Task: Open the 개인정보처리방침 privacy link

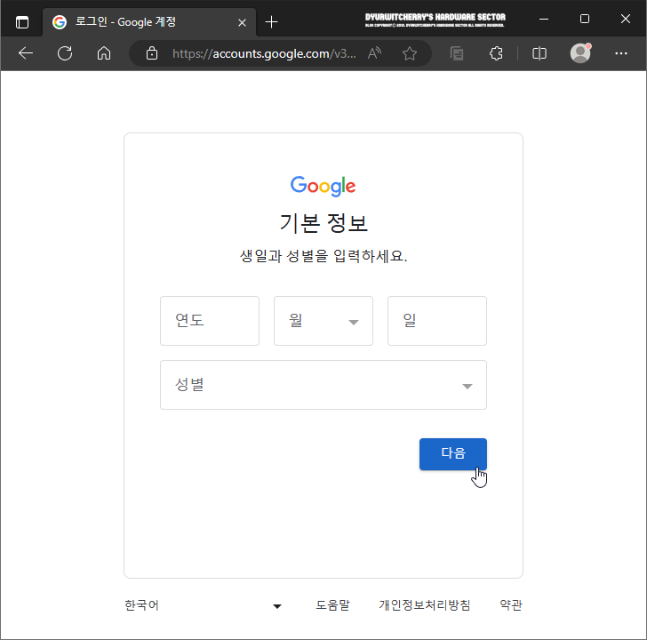Action: click(x=425, y=605)
